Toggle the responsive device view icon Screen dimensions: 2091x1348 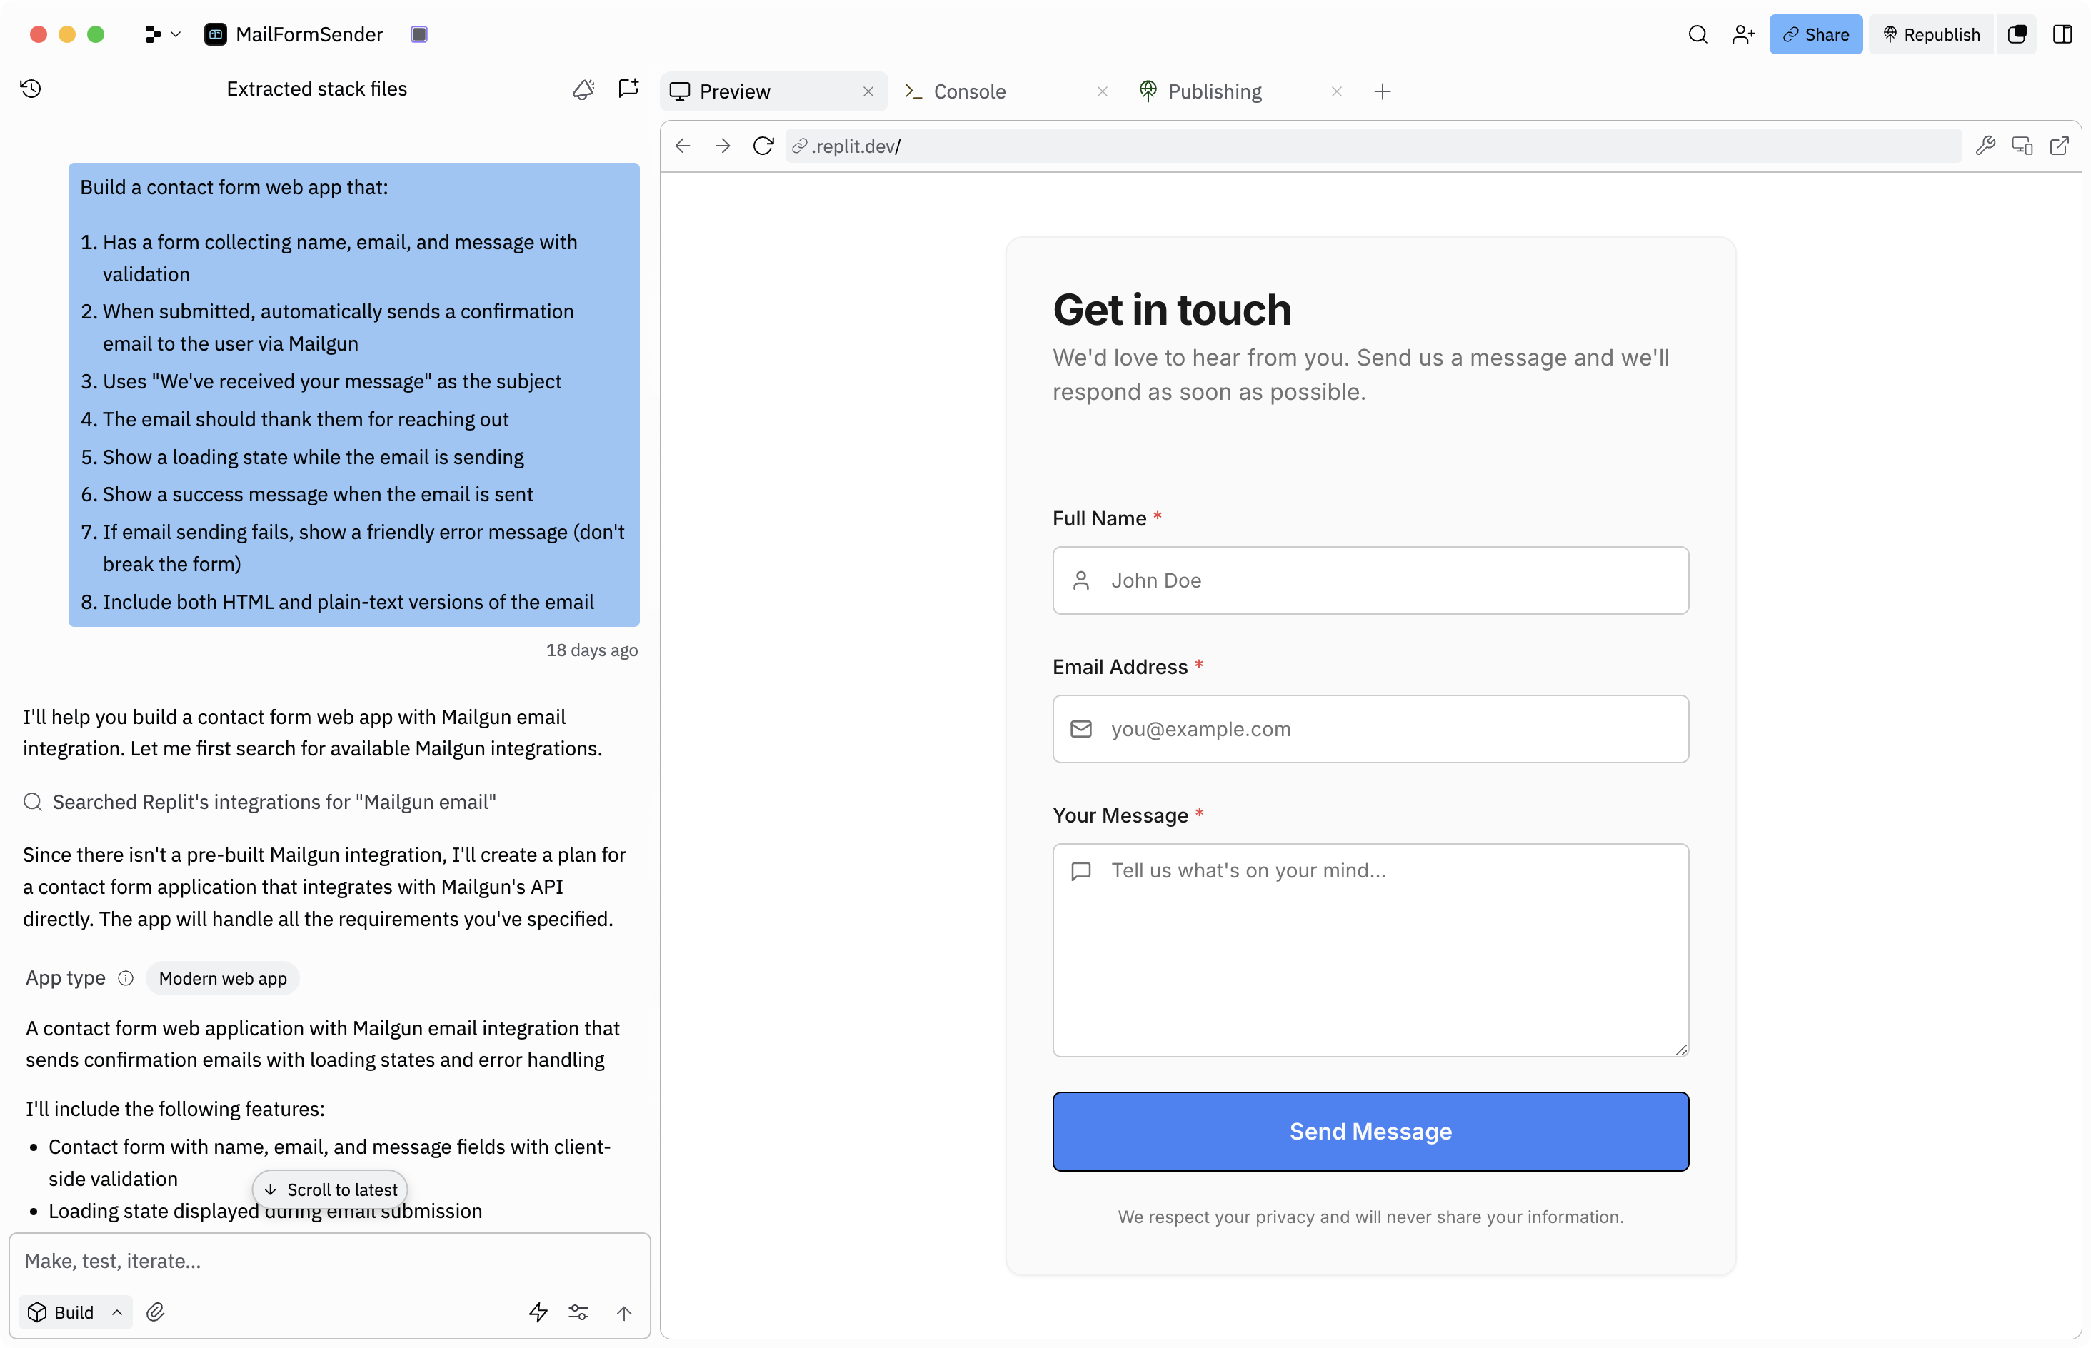click(x=2022, y=146)
